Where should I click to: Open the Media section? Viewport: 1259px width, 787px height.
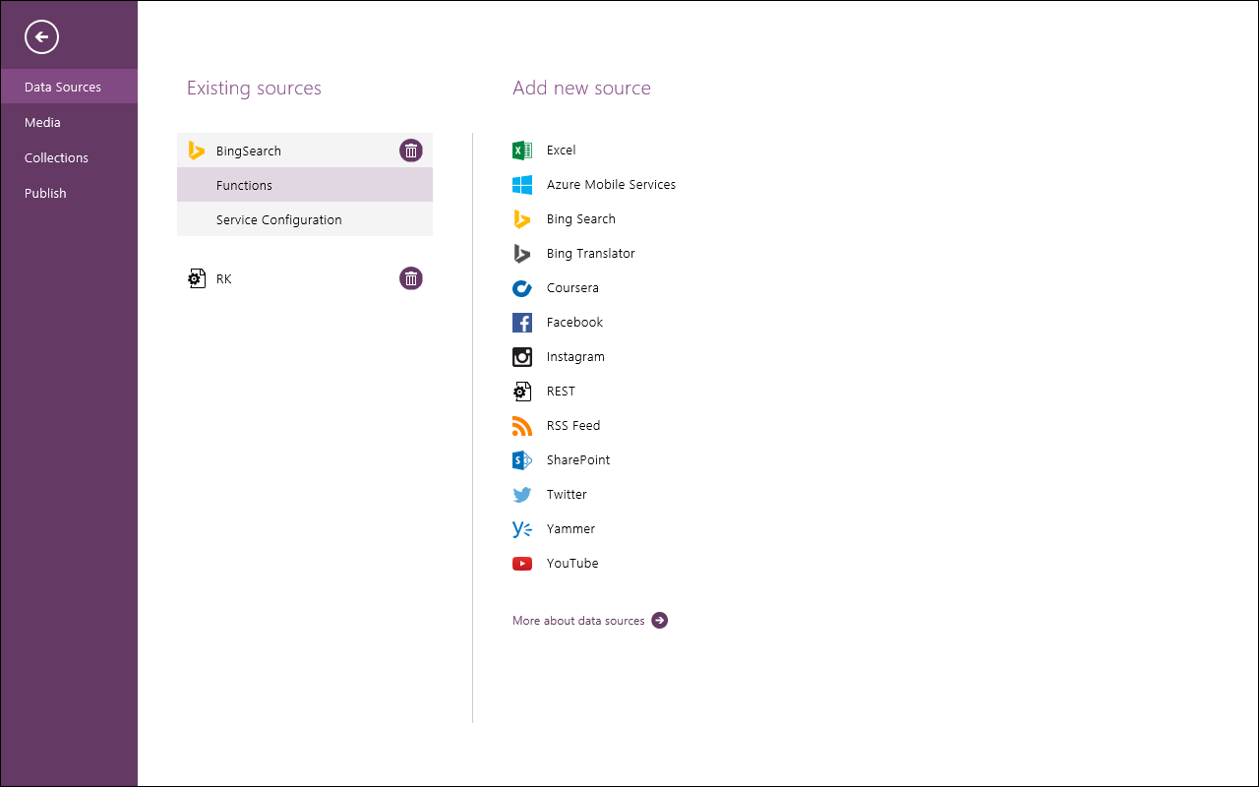[69, 122]
